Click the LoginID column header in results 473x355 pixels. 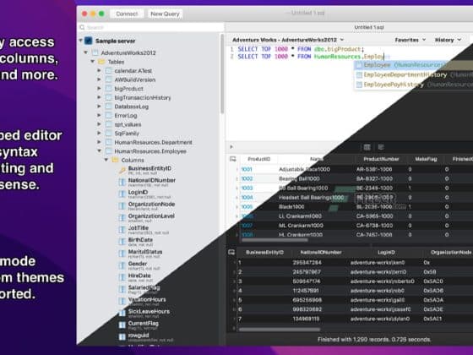[386, 253]
